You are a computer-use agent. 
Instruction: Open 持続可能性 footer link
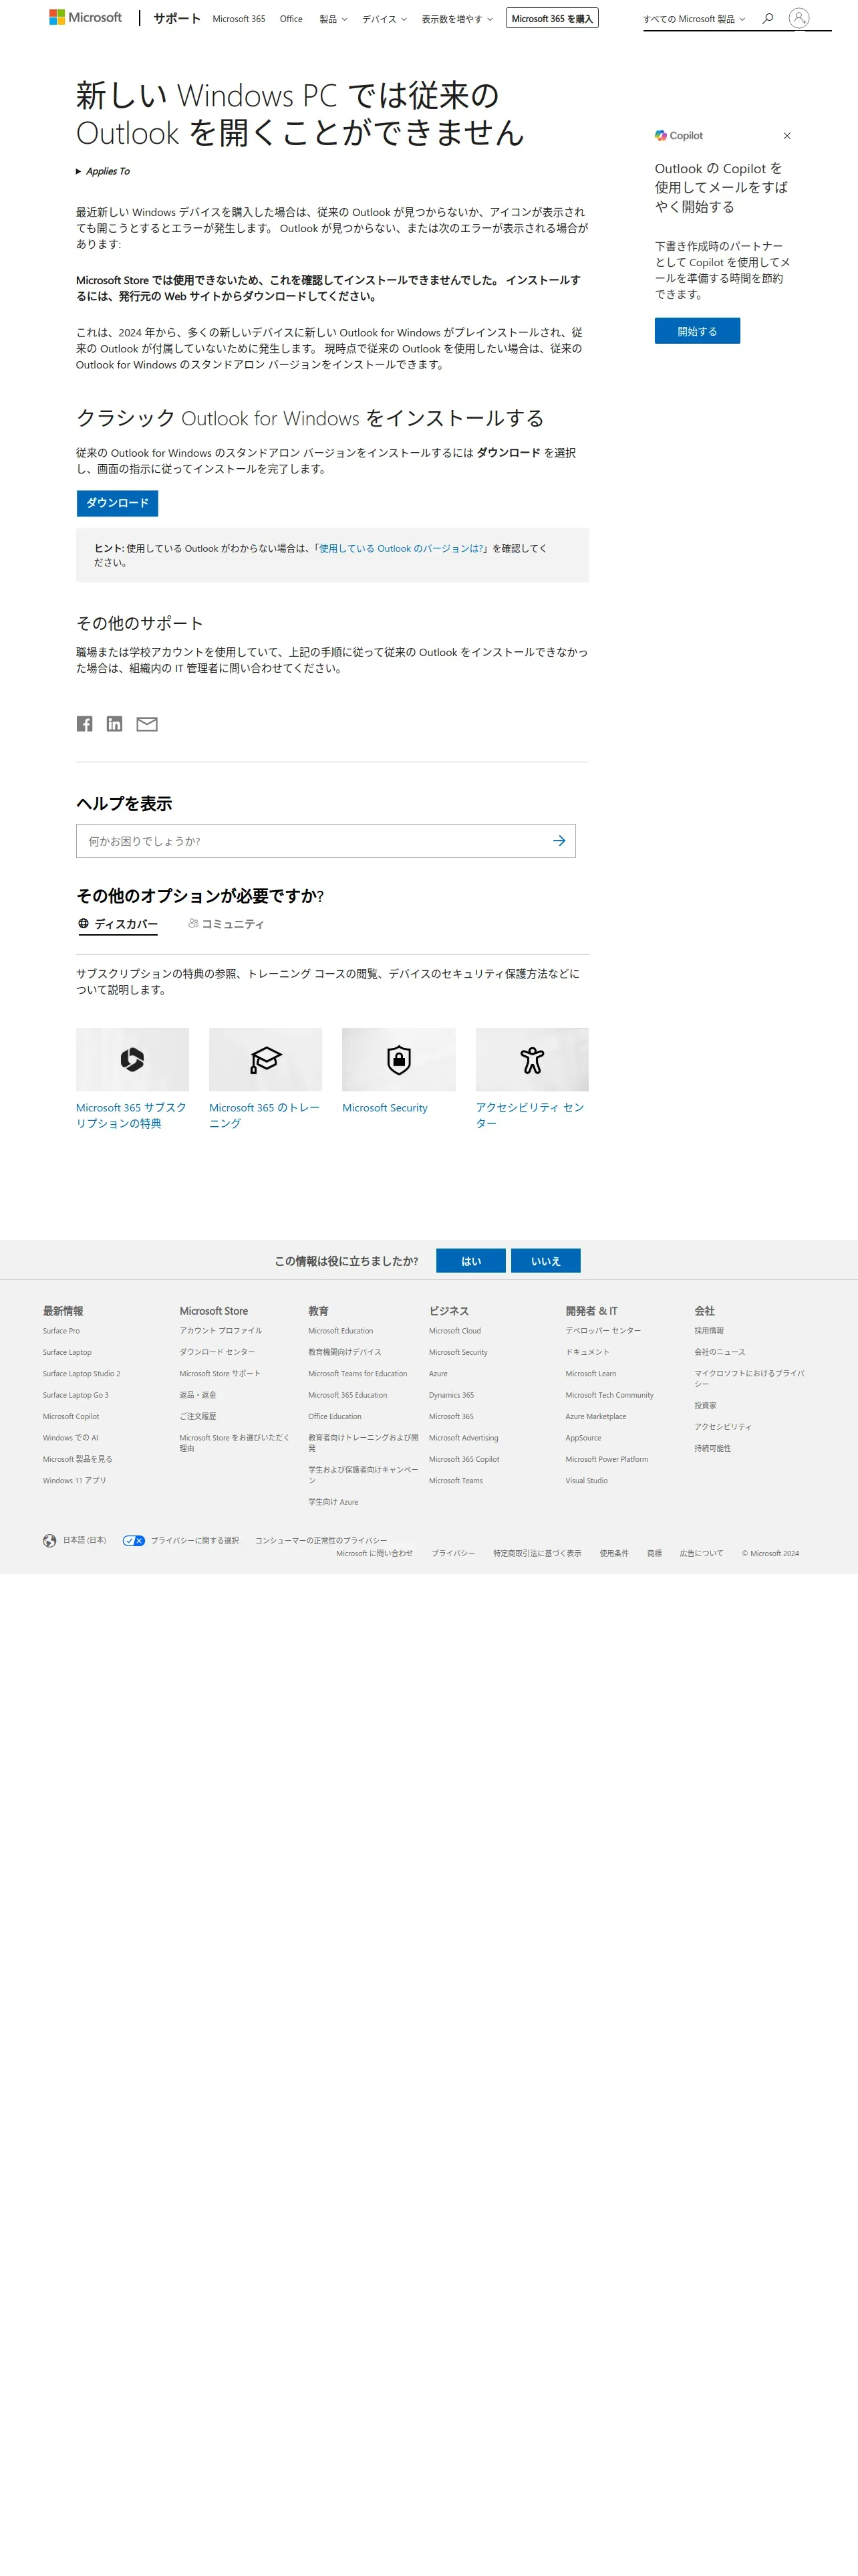click(x=712, y=1449)
